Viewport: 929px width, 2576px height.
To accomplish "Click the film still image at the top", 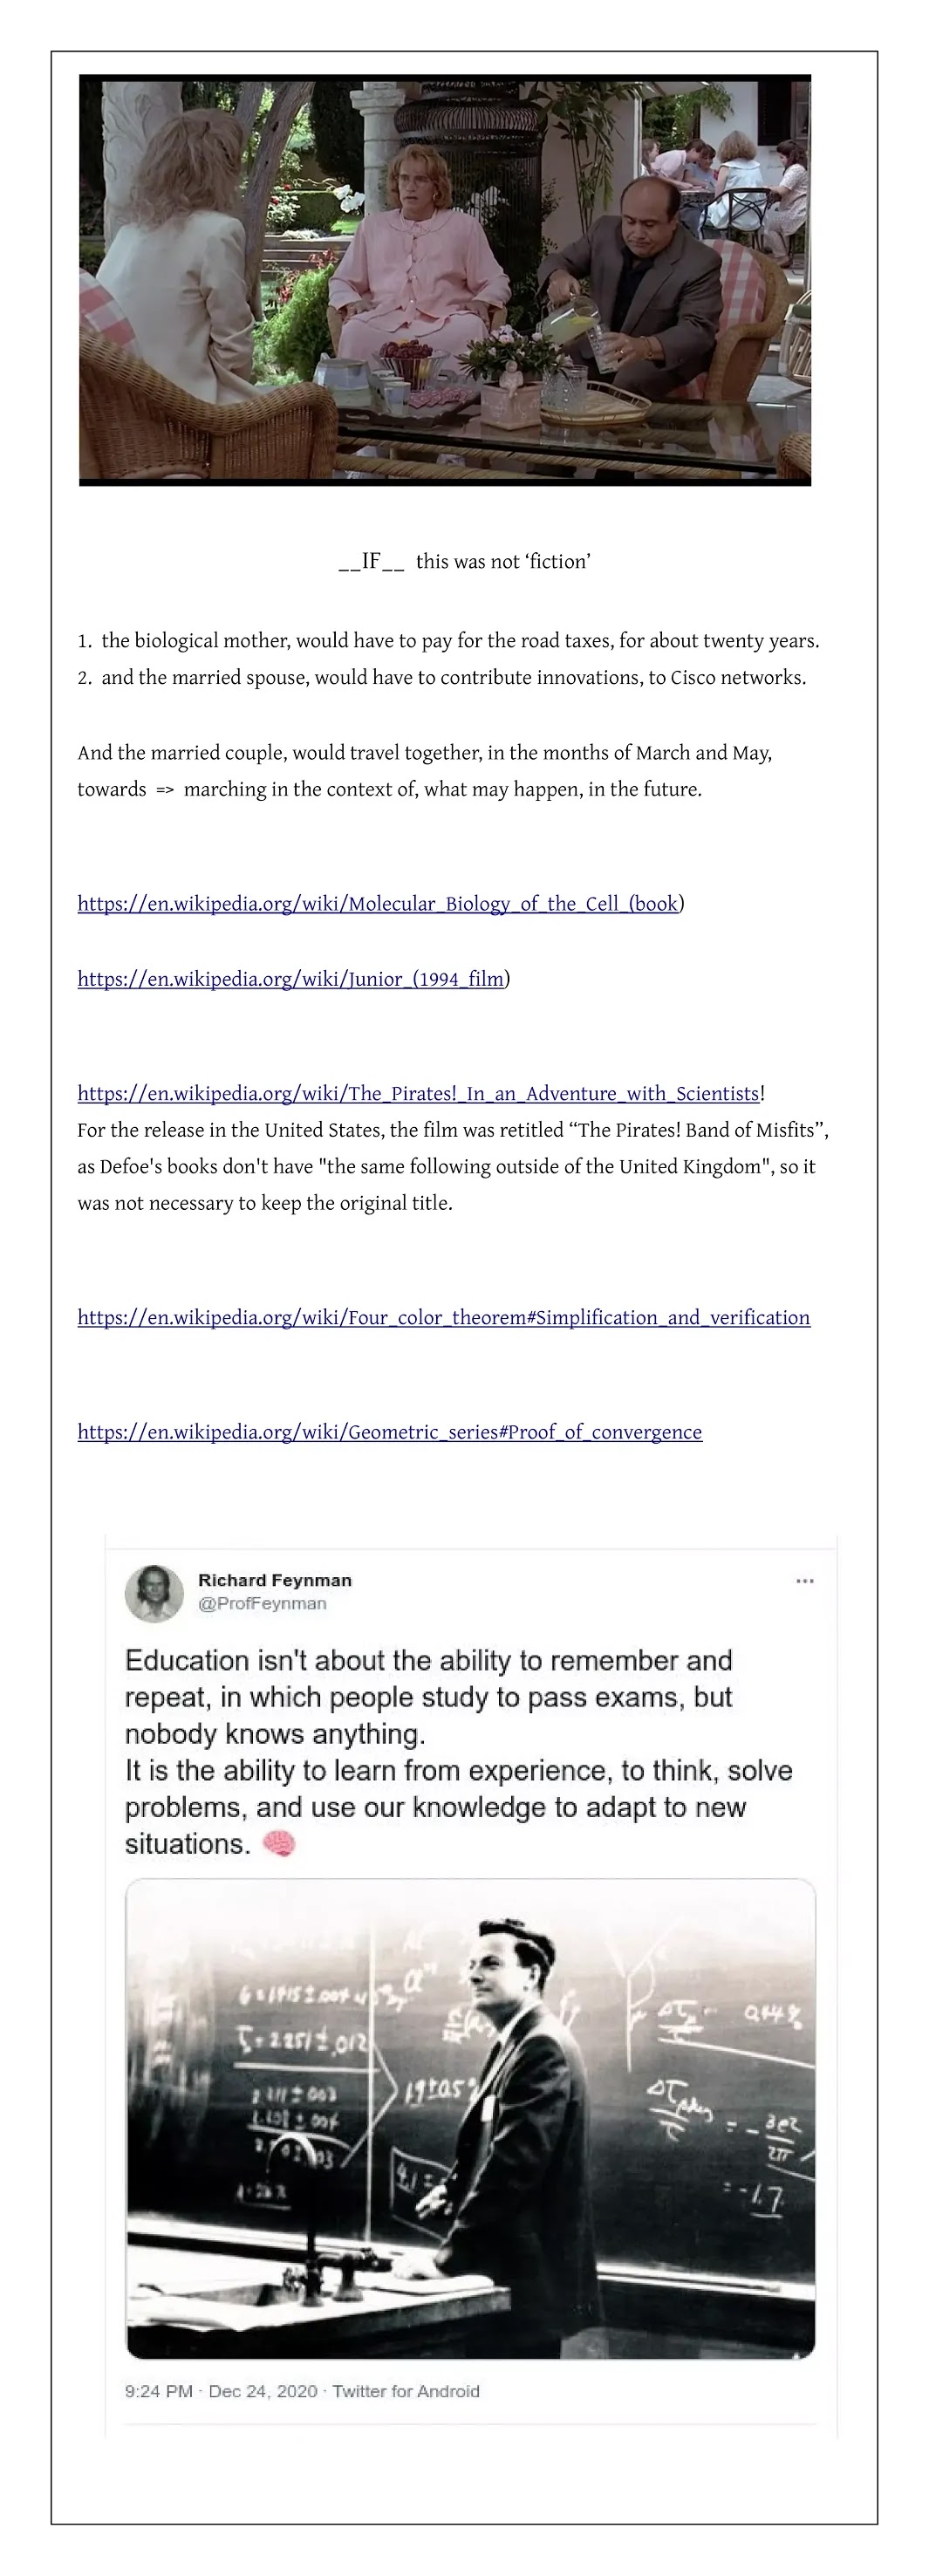I will coord(444,280).
